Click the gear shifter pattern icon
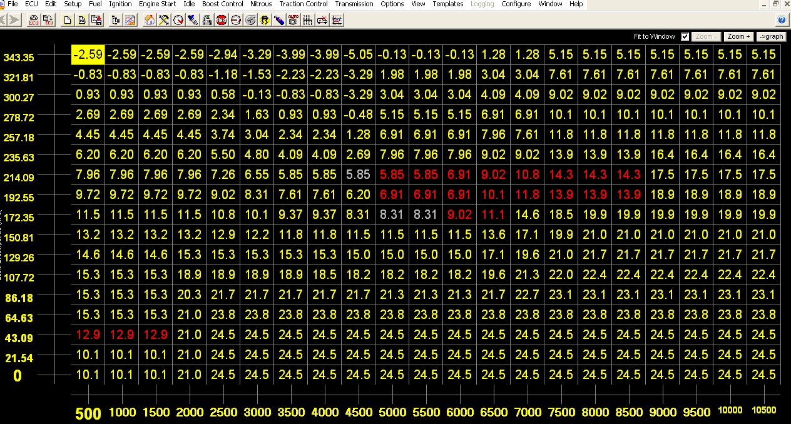 (x=307, y=20)
